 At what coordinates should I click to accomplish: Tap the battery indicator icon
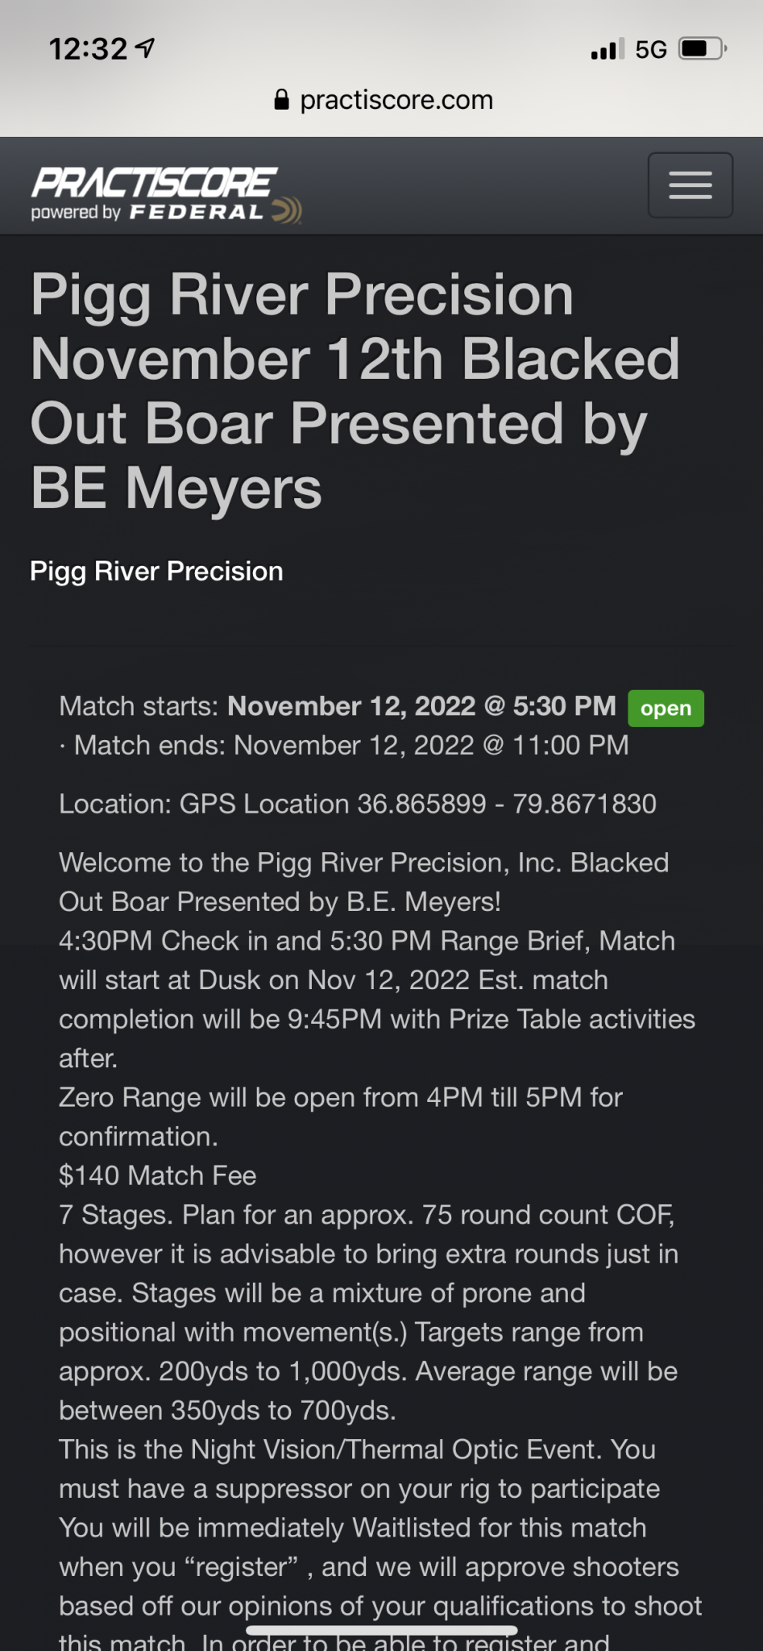[x=703, y=49]
